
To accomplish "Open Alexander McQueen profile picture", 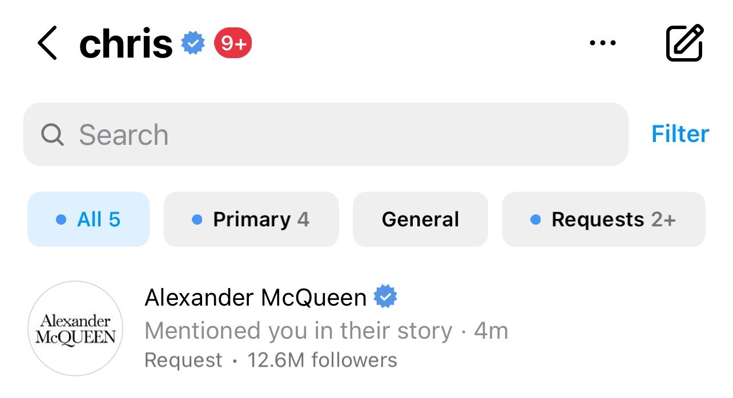I will (75, 328).
